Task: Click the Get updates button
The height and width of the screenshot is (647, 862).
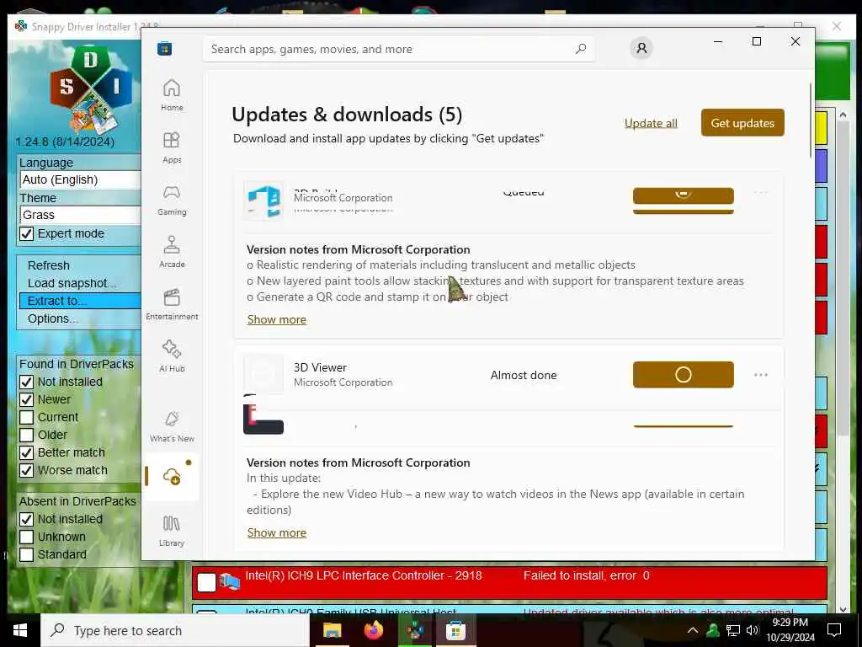Action: point(742,123)
